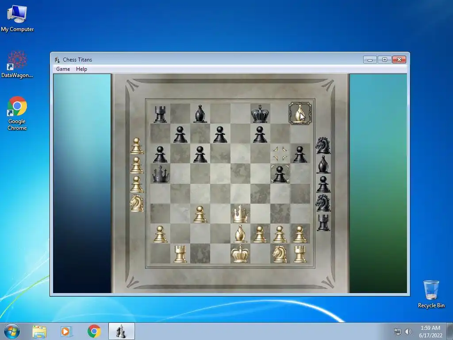The width and height of the screenshot is (453, 340).
Task: Select the white pawn on h2
Action: point(300,234)
